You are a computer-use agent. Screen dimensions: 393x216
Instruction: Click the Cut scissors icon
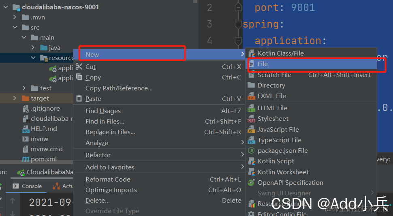pos(79,66)
